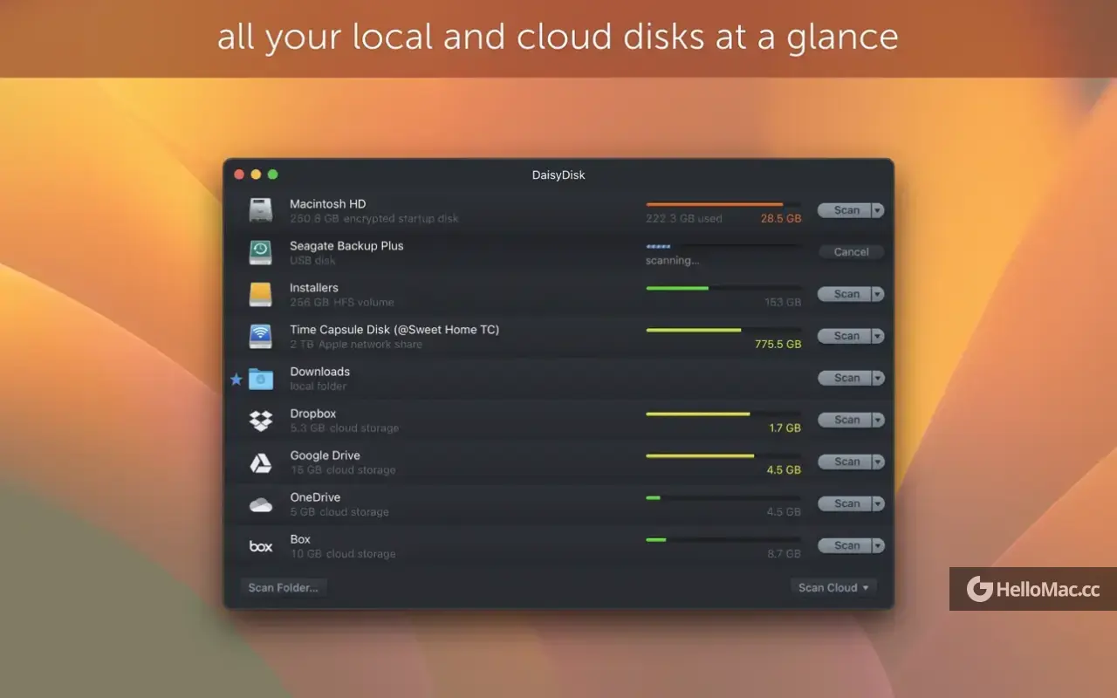Click the green zoom window button
The width and height of the screenshot is (1117, 698).
pos(272,174)
